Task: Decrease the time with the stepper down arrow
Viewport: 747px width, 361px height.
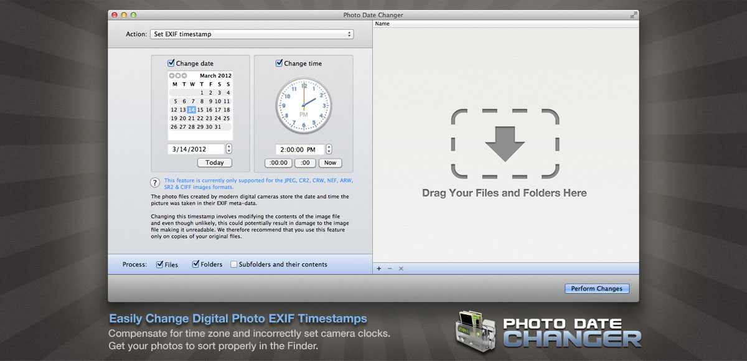Action: (329, 151)
